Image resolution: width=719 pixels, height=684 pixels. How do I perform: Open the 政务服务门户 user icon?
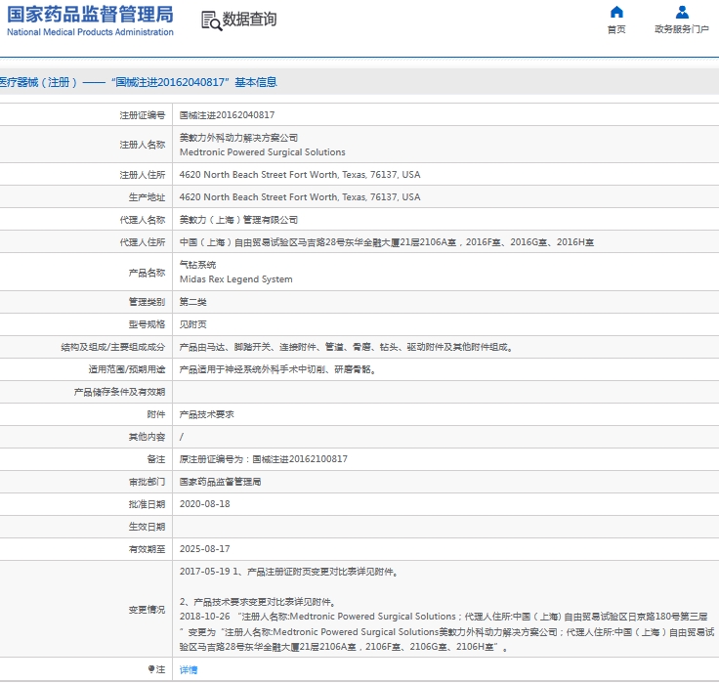682,12
